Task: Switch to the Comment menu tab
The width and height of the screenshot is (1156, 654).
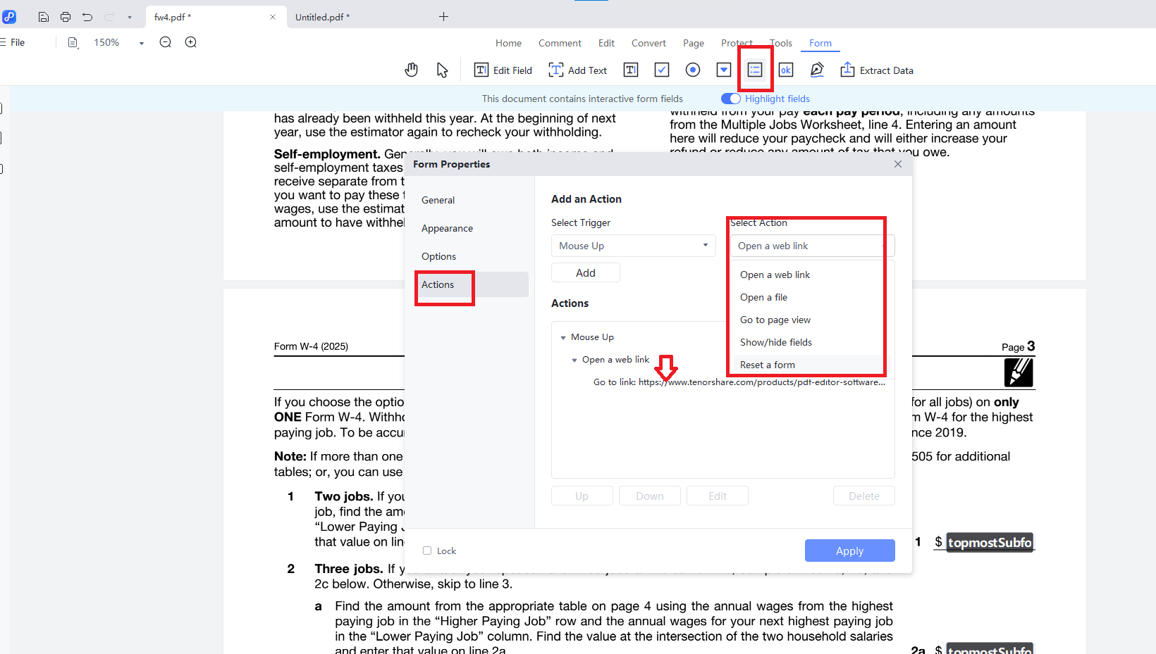Action: (x=560, y=43)
